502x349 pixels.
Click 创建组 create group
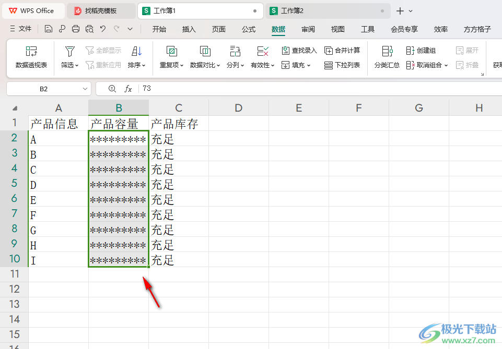tap(421, 51)
